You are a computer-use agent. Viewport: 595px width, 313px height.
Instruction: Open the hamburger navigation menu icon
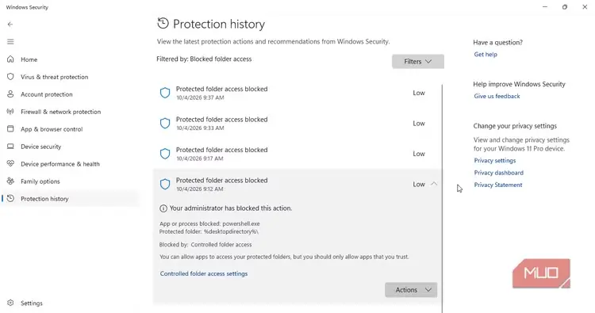(x=10, y=42)
